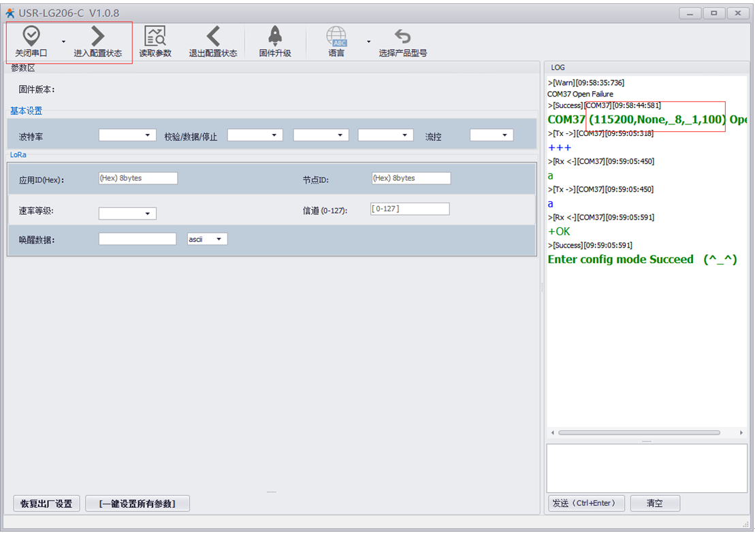Click the 恢复出厂设置 factory reset button
Image resolution: width=755 pixels, height=533 pixels.
(x=46, y=504)
